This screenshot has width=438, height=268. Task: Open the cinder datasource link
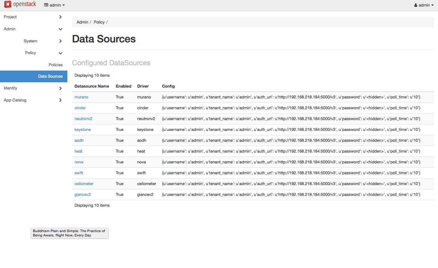coord(80,108)
